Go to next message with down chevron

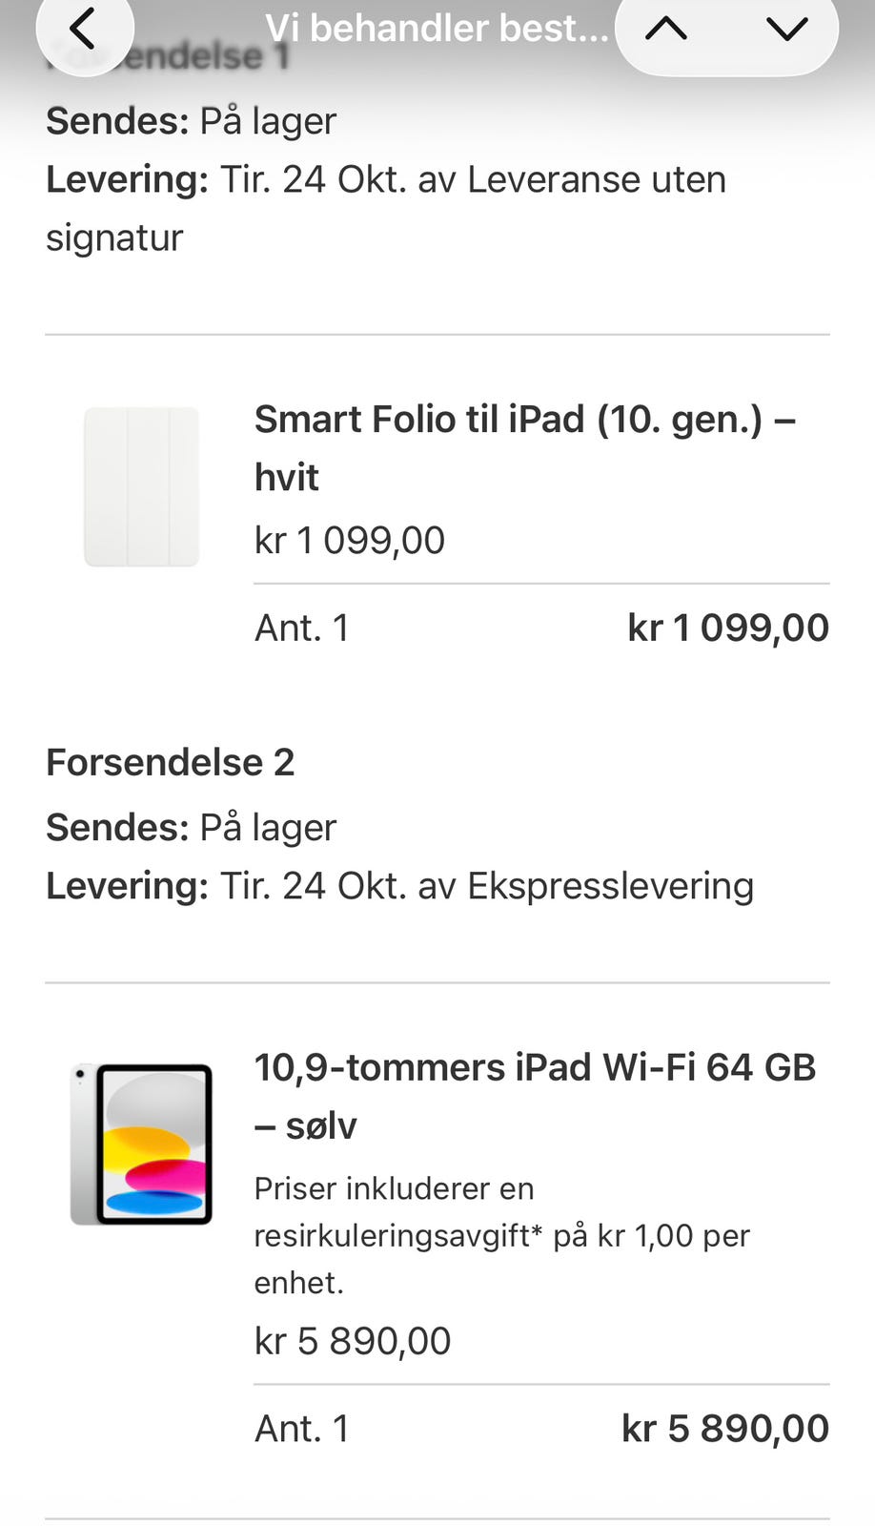pyautogui.click(x=786, y=29)
